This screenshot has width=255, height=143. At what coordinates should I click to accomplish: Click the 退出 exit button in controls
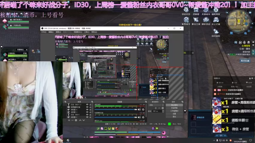point(174,117)
